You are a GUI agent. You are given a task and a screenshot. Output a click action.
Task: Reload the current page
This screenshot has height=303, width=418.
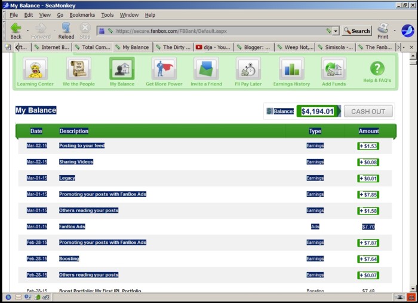coord(66,31)
